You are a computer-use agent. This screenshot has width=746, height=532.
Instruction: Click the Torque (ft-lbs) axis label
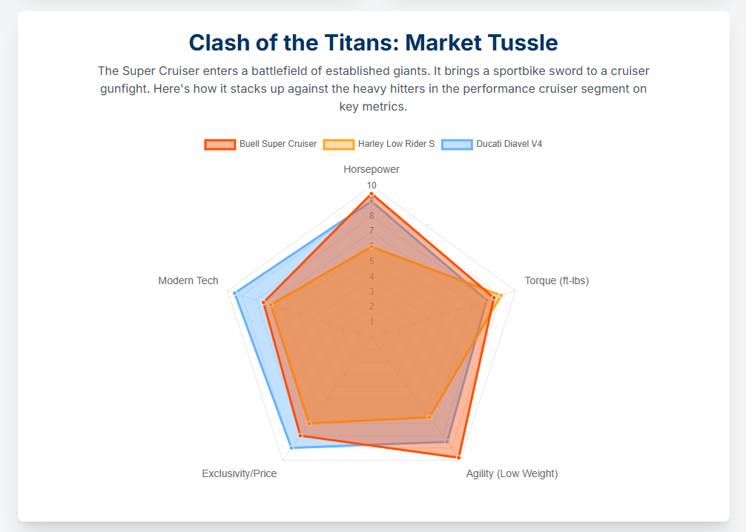(x=556, y=280)
